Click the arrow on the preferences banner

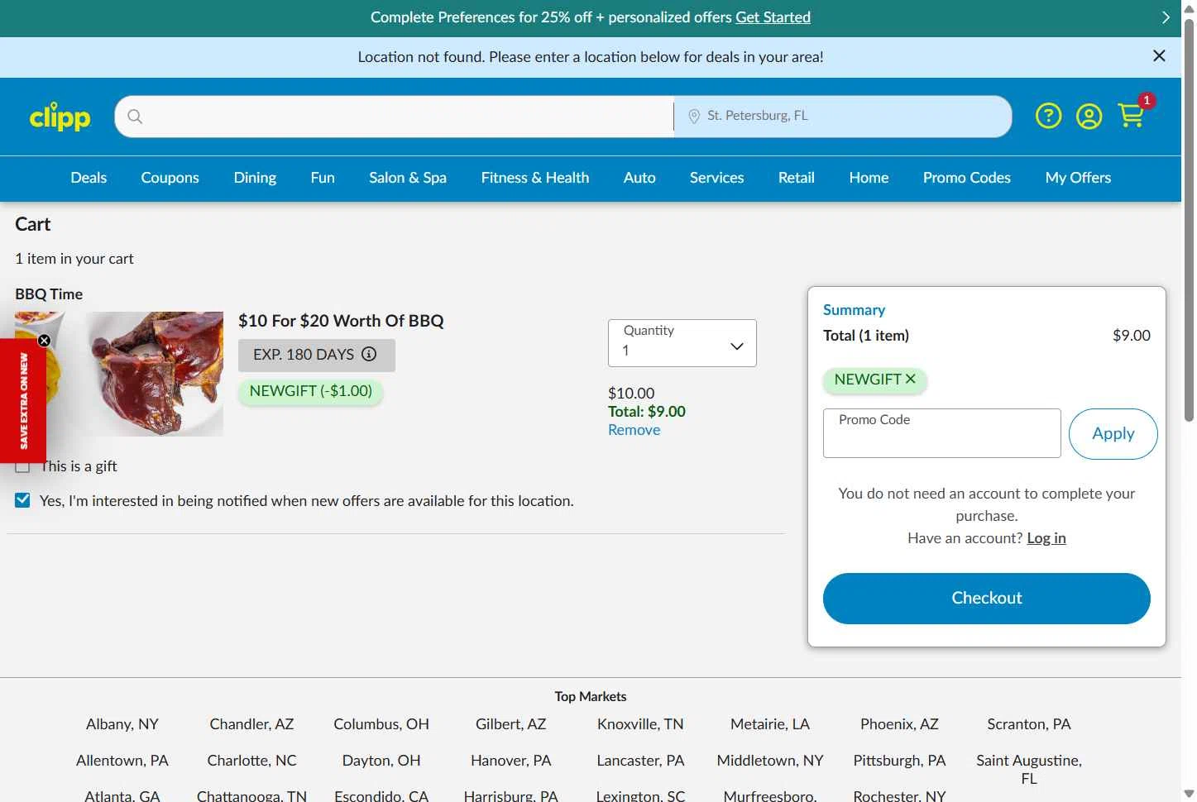(x=1166, y=17)
